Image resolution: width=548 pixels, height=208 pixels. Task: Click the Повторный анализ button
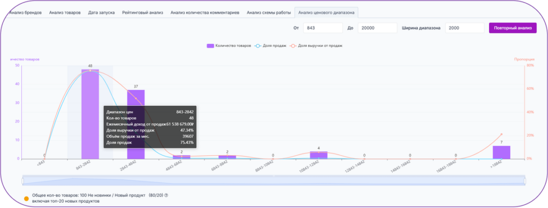(x=513, y=28)
